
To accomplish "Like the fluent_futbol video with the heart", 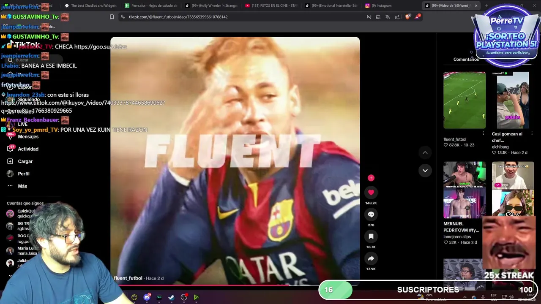I will coord(371,193).
